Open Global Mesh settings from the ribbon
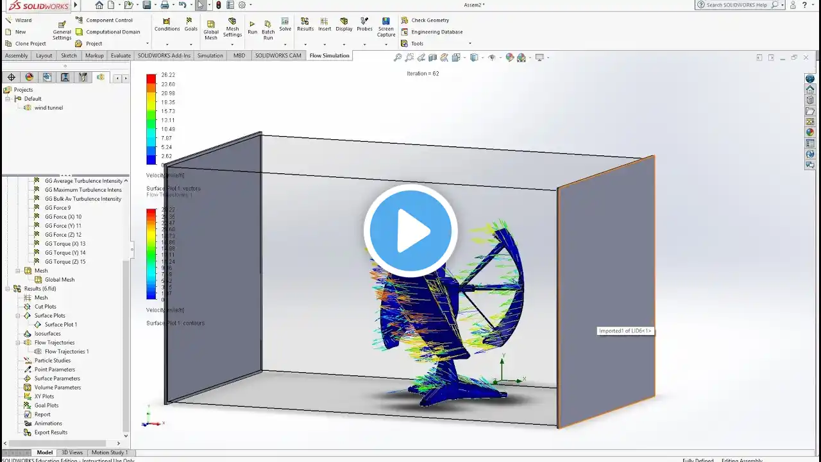 point(211,30)
